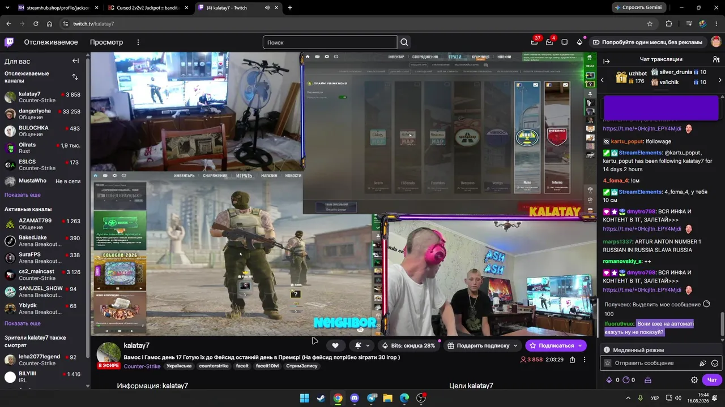Image resolution: width=725 pixels, height=407 pixels.
Task: Reload the Twitch page
Action: point(36,24)
